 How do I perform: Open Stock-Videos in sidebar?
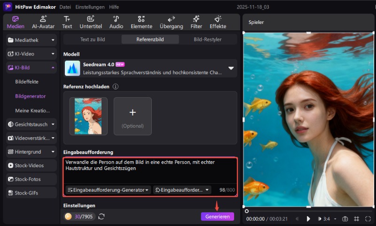click(31, 165)
